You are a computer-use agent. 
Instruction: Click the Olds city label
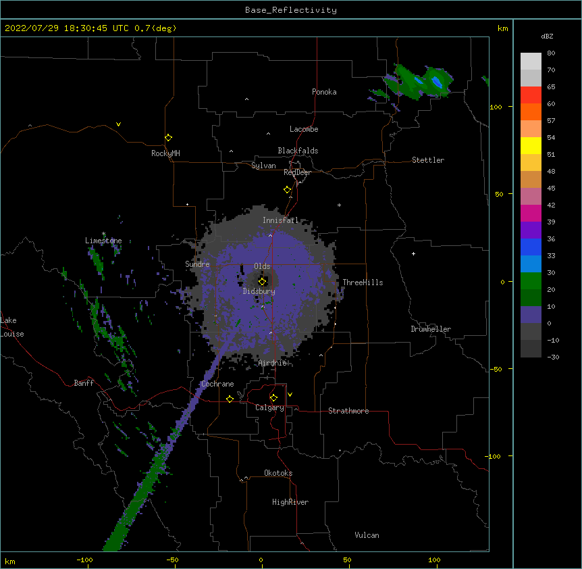262,266
